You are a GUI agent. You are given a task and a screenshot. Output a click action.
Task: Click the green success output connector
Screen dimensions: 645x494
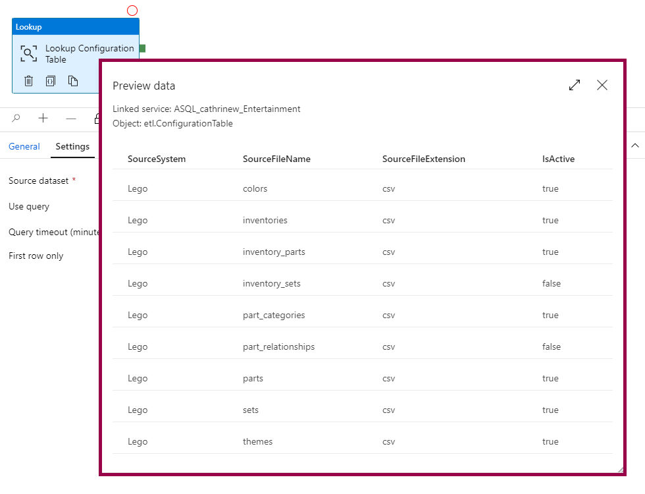(x=142, y=48)
